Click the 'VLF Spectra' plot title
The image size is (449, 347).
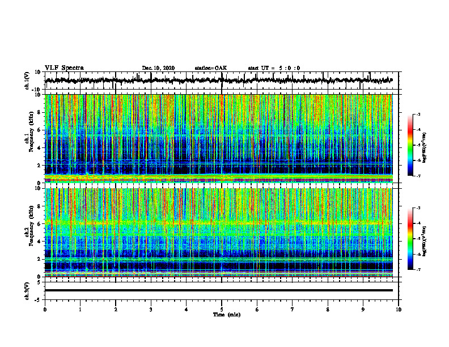[64, 68]
